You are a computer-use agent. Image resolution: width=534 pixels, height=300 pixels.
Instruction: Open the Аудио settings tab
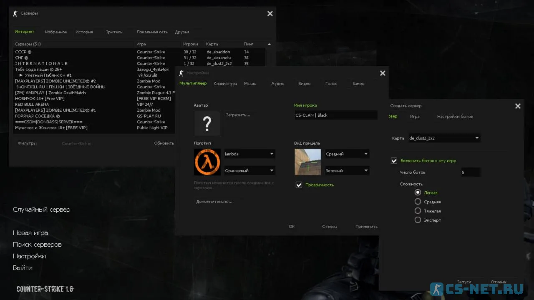coord(278,84)
